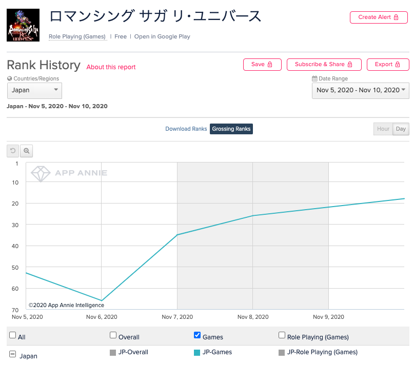The height and width of the screenshot is (365, 414).
Task: Click the Japan row label in legend
Action: tap(28, 356)
